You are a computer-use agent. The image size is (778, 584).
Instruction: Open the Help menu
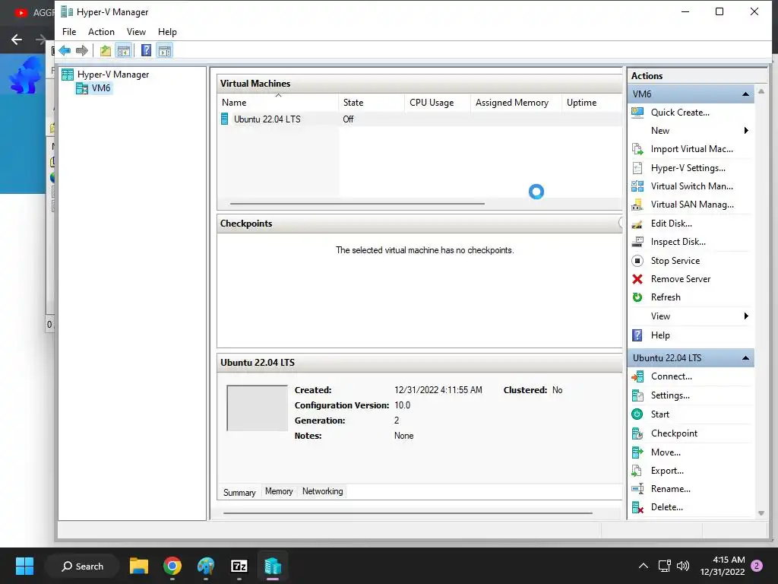(167, 32)
